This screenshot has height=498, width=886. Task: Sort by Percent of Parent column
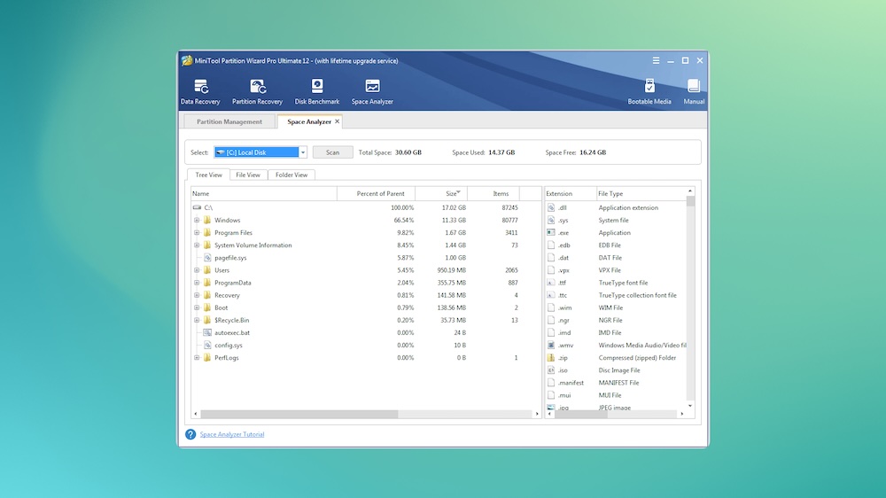click(x=376, y=193)
